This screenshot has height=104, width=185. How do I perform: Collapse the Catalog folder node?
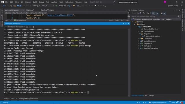pyautogui.click(x=135, y=24)
